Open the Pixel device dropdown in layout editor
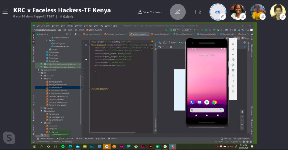Image resolution: width=288 pixels, height=150 pixels. (x=172, y=42)
